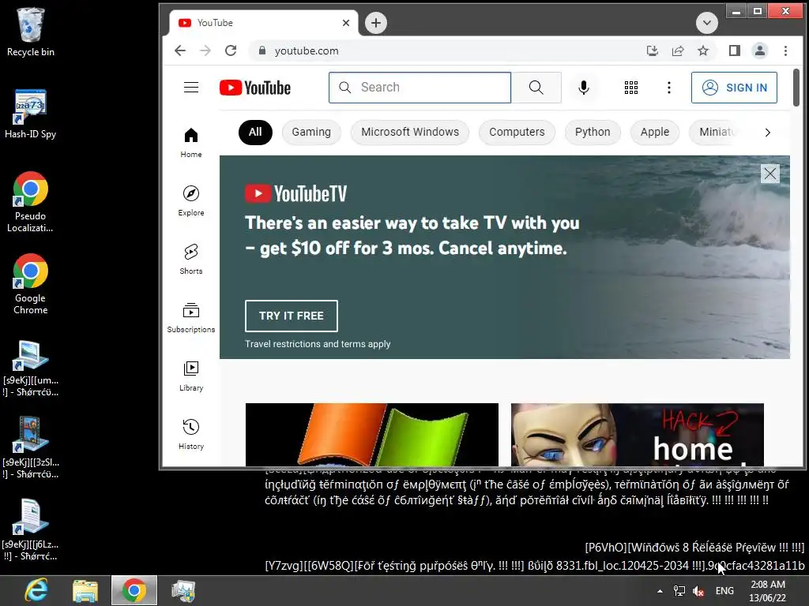The height and width of the screenshot is (606, 809).
Task: Click the YouTube logo
Action: pyautogui.click(x=255, y=88)
